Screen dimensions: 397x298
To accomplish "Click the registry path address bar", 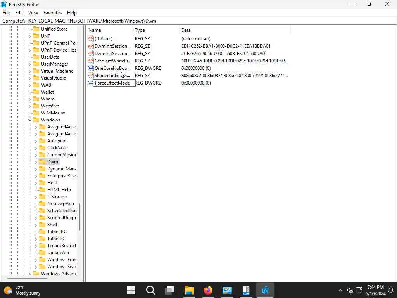I will 198,21.
